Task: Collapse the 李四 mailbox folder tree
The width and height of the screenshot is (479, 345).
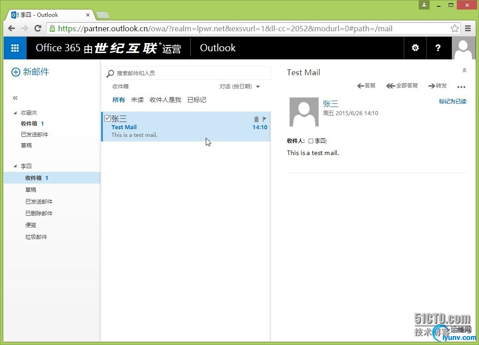Action: 15,166
